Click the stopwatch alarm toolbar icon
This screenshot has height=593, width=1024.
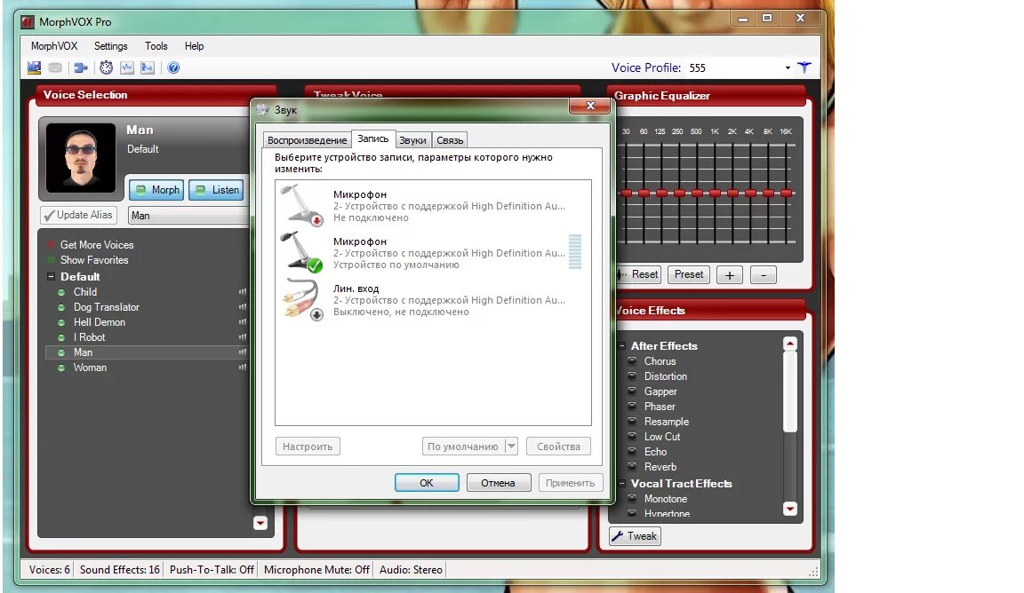(107, 67)
